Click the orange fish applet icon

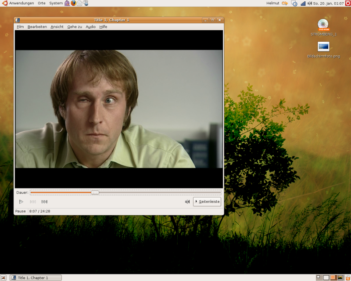tap(285, 3)
